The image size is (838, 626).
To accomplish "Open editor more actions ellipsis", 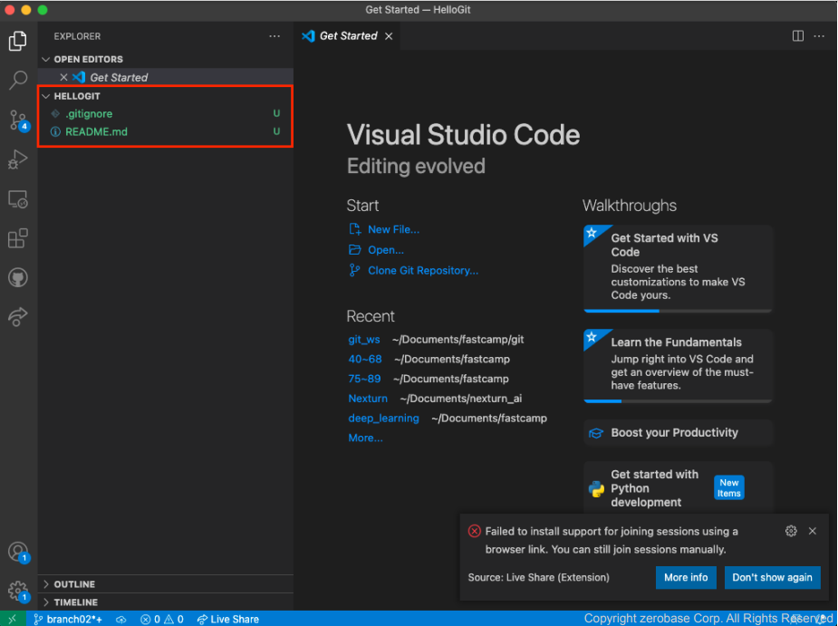I will (819, 36).
